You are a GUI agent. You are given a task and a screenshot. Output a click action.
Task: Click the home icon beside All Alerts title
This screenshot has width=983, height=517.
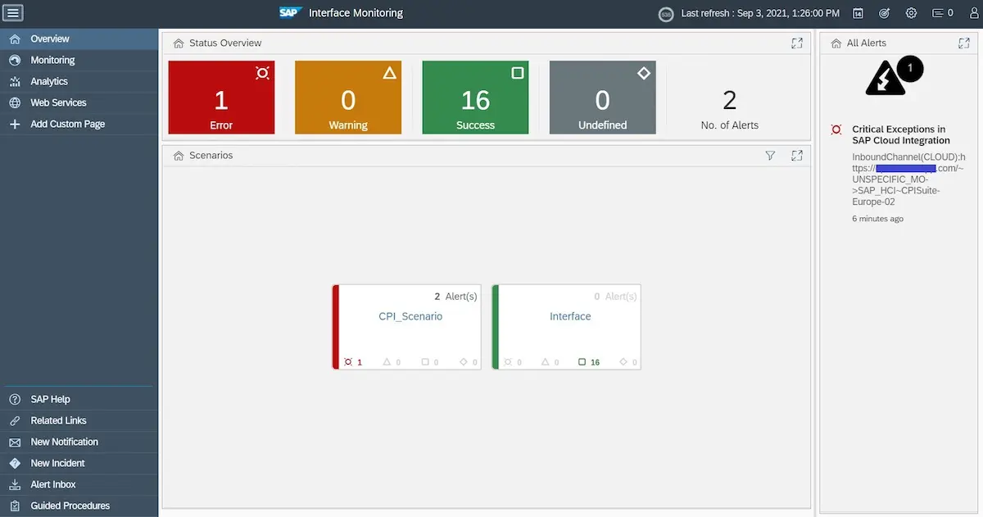(836, 43)
